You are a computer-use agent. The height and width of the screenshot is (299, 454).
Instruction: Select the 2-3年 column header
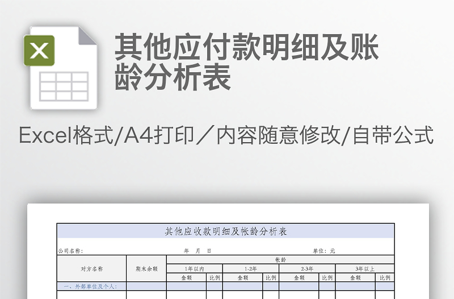point(307,269)
